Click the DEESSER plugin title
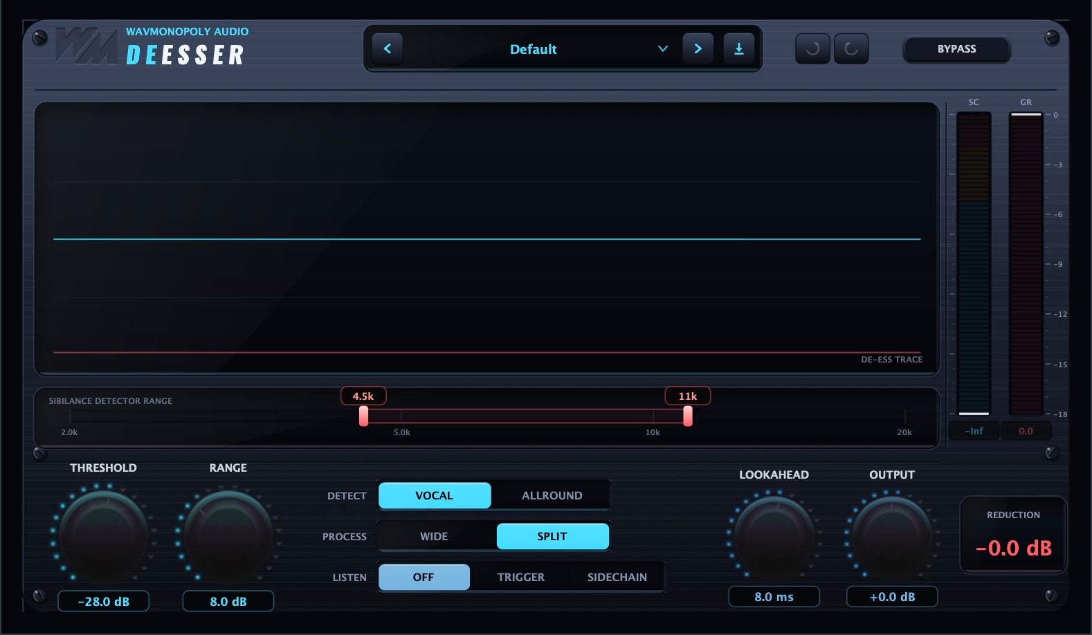This screenshot has height=635, width=1092. click(x=185, y=55)
